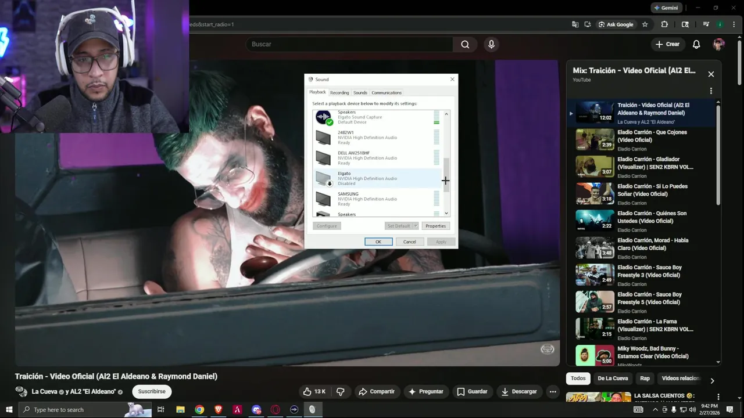744x418 pixels.
Task: Like the video with thumbs up
Action: 314,391
